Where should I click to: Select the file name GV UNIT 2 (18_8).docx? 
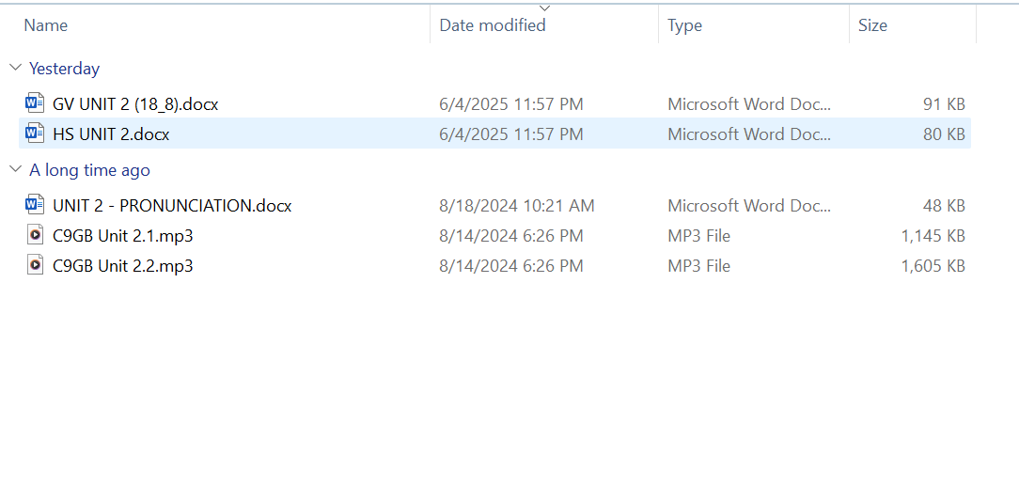pos(135,103)
